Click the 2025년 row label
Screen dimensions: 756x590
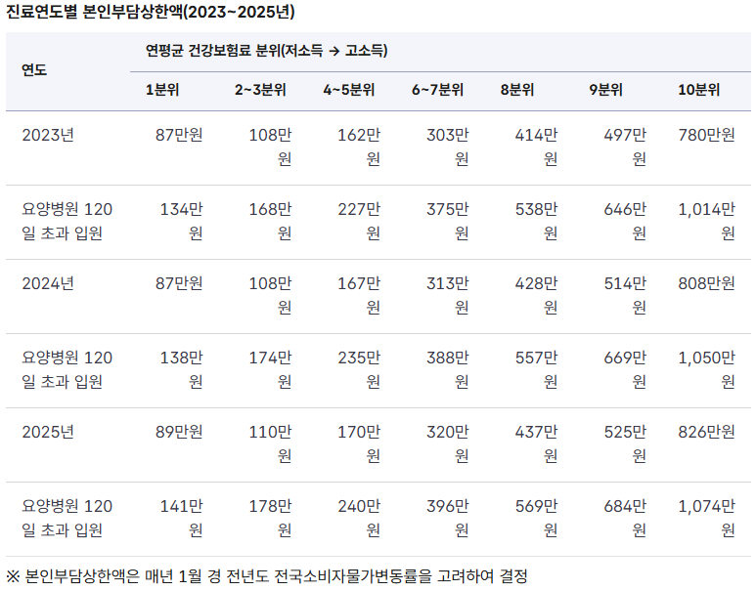(48, 432)
